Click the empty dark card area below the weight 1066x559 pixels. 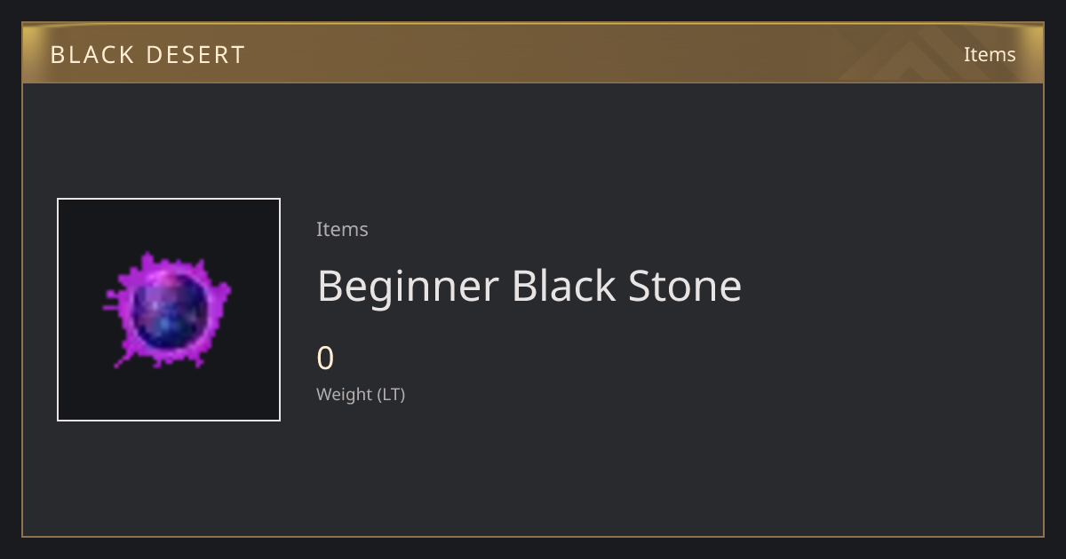pos(622,470)
